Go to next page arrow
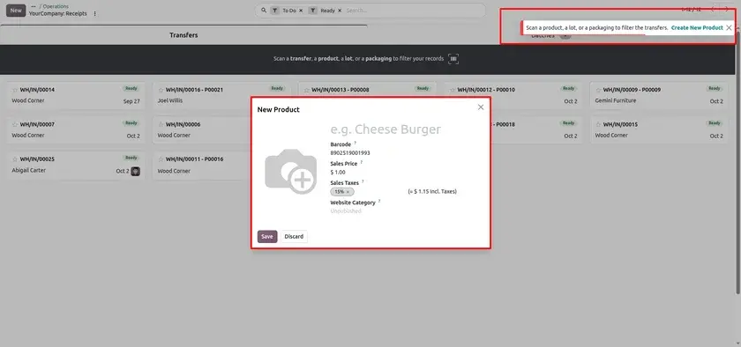Image resolution: width=741 pixels, height=347 pixels. [727, 9]
